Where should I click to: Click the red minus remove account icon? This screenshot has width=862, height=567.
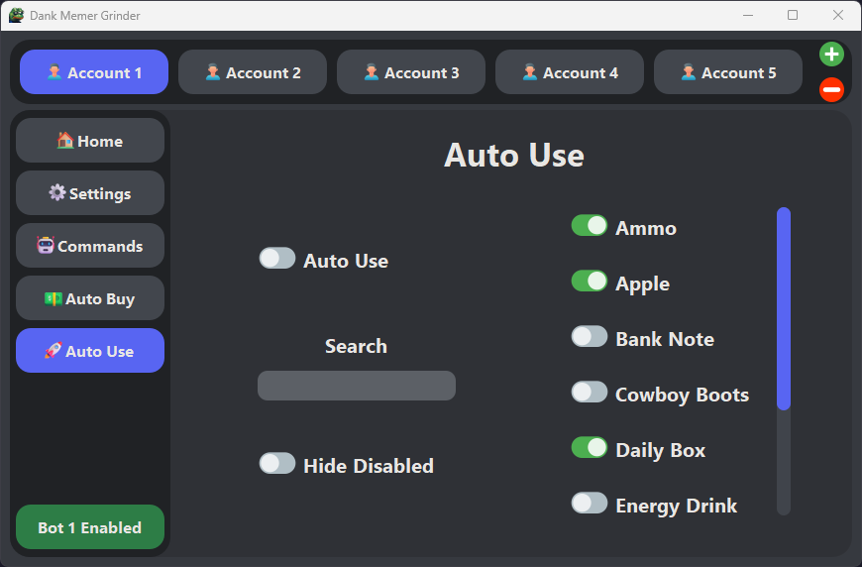coord(831,89)
